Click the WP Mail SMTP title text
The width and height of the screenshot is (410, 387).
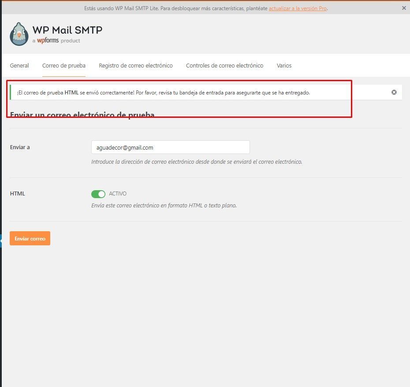tap(67, 30)
